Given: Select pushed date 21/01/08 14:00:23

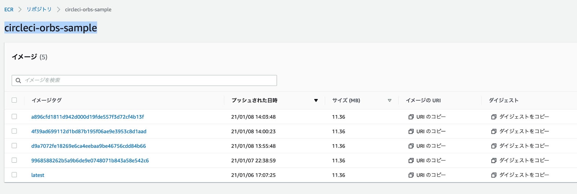Looking at the screenshot, I should tap(254, 131).
